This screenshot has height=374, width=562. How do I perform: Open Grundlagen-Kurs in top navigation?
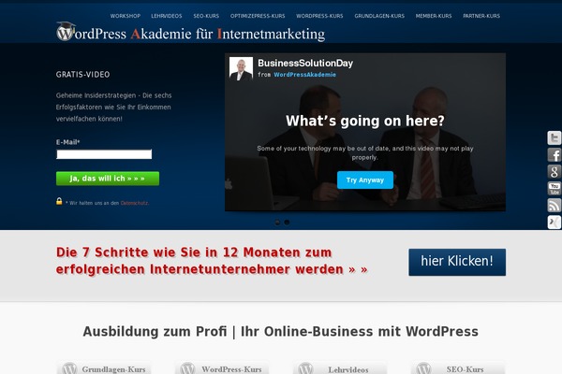click(379, 16)
